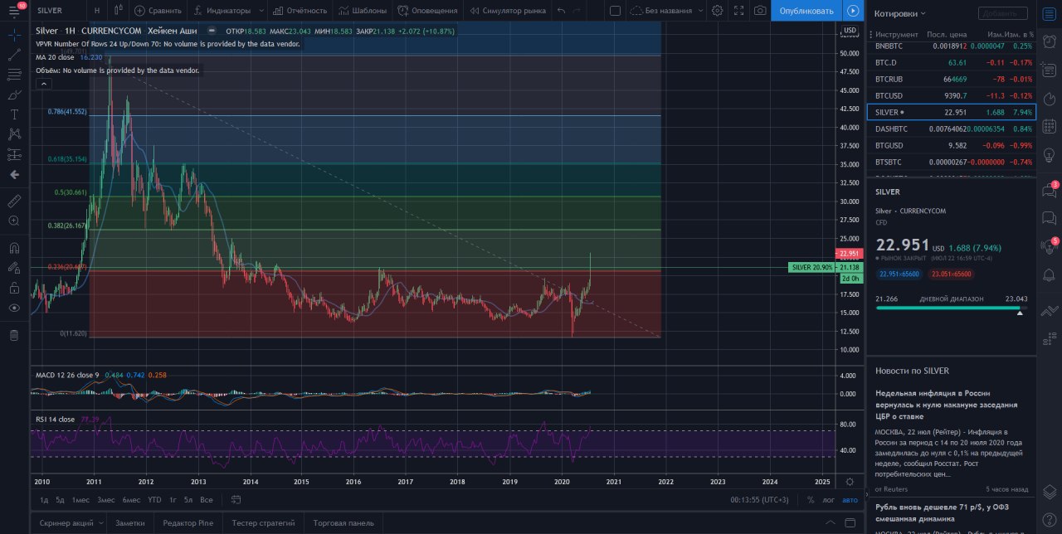The image size is (1062, 534).
Task: Select the DASHBTC row in watchlist
Action: click(x=951, y=129)
